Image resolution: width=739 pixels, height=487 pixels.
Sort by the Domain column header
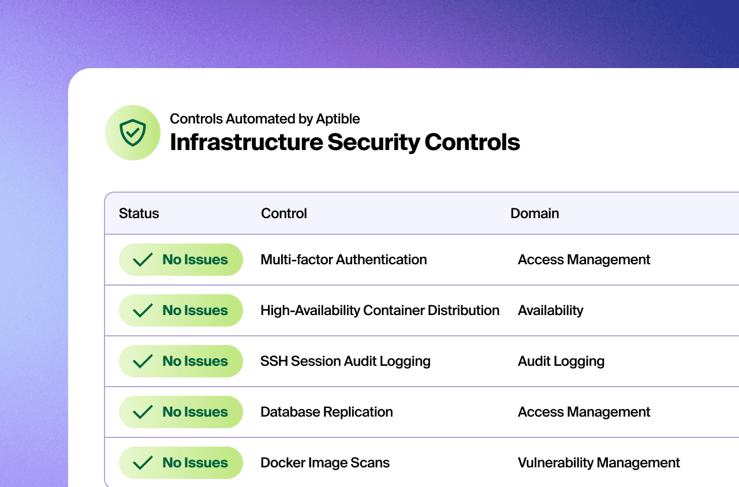coord(535,213)
